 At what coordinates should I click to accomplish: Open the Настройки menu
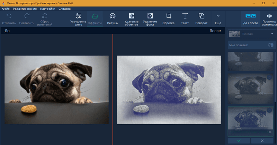48,8
